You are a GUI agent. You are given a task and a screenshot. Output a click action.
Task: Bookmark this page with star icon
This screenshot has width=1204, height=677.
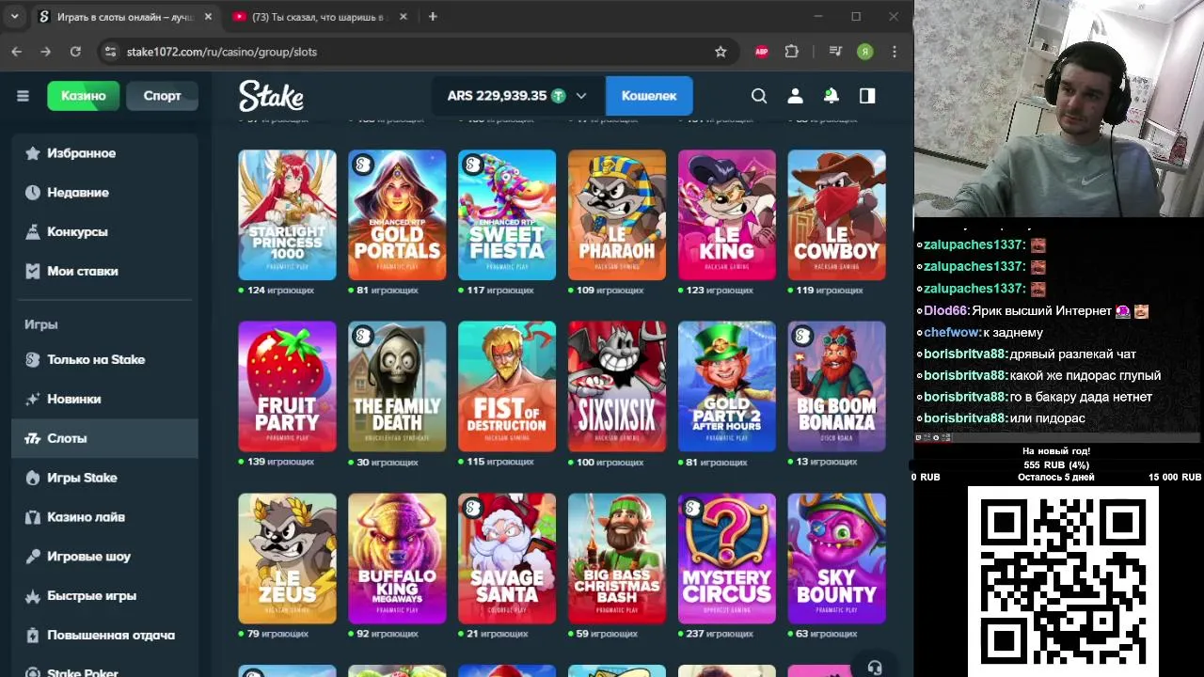point(721,52)
